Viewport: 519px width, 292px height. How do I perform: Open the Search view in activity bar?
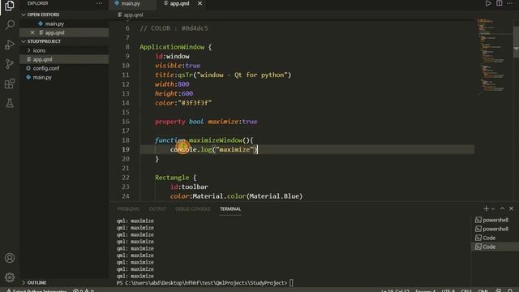(10, 25)
